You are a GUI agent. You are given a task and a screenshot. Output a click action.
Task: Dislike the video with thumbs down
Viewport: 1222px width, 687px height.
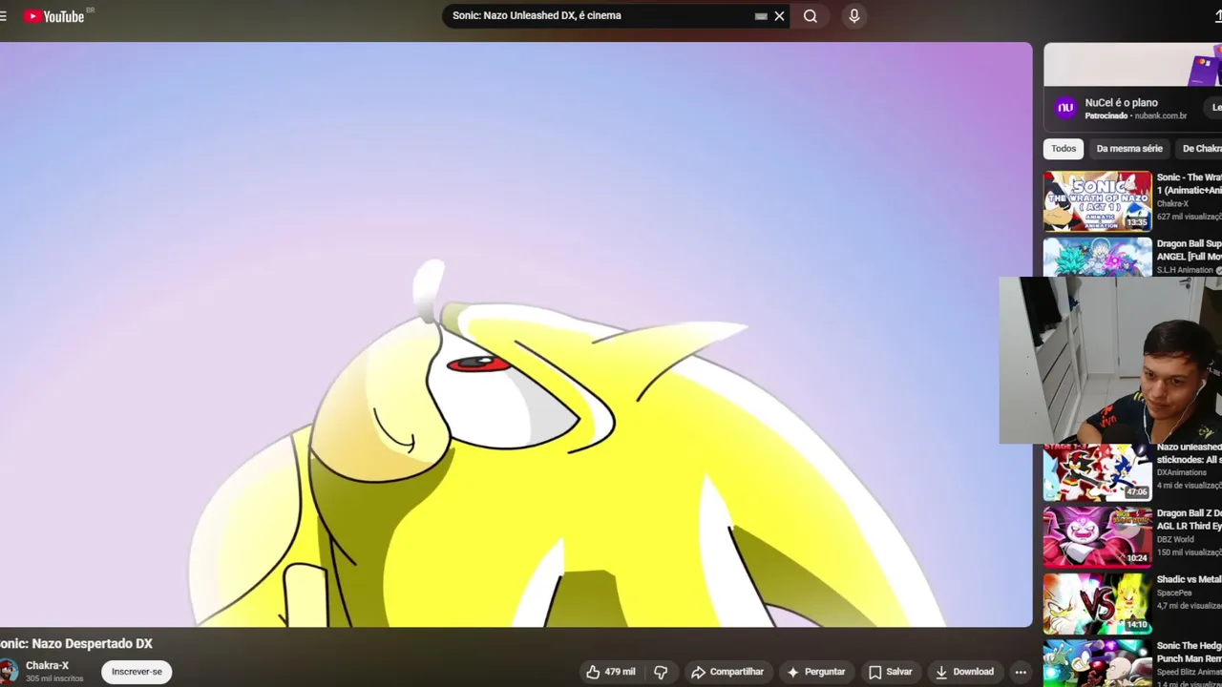tap(661, 672)
